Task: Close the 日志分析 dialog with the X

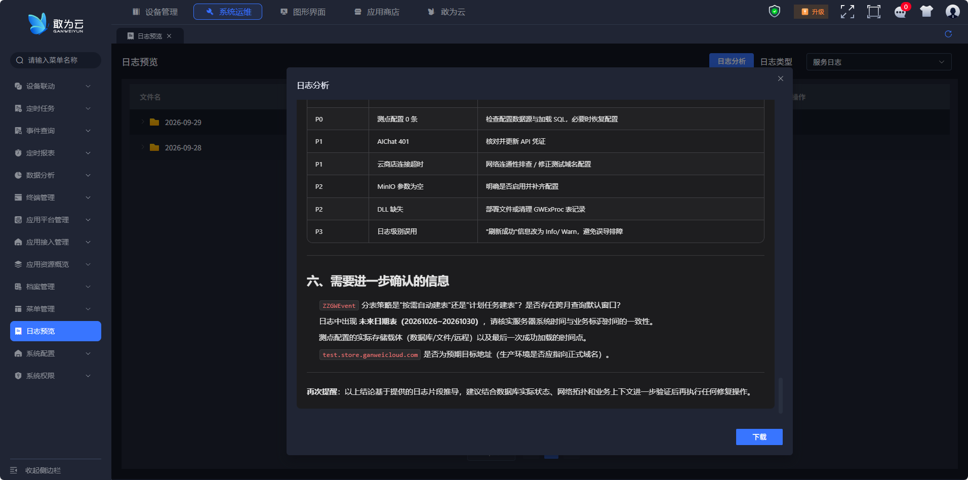Action: [x=781, y=78]
